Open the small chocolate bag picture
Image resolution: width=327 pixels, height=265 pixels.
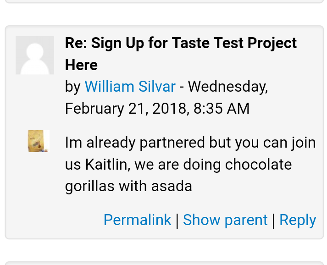pyautogui.click(x=39, y=141)
